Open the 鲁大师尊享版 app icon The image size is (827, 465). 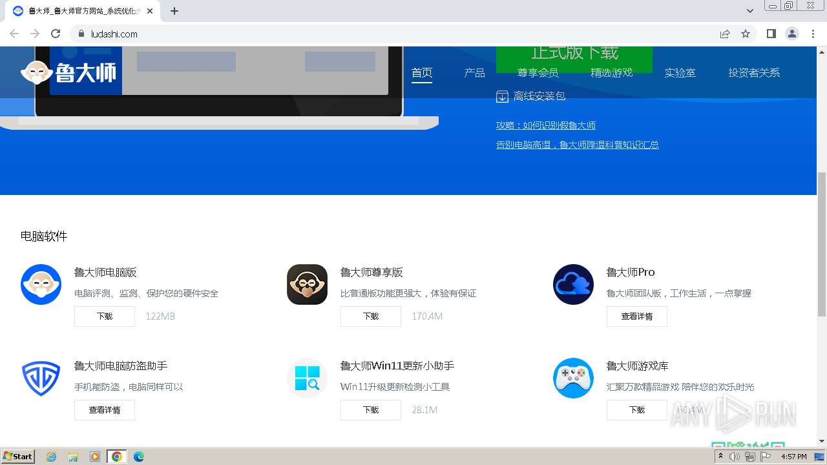(308, 284)
